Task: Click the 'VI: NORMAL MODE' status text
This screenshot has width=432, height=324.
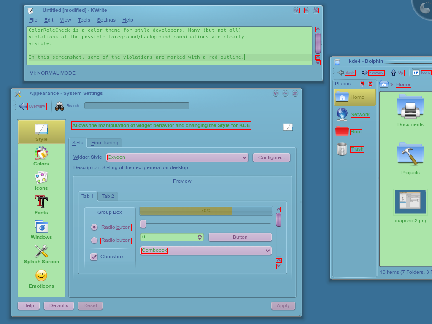Action: click(53, 73)
